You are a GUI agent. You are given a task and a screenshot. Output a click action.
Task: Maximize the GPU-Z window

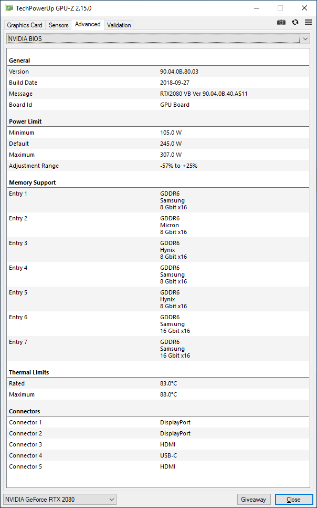pos(280,8)
